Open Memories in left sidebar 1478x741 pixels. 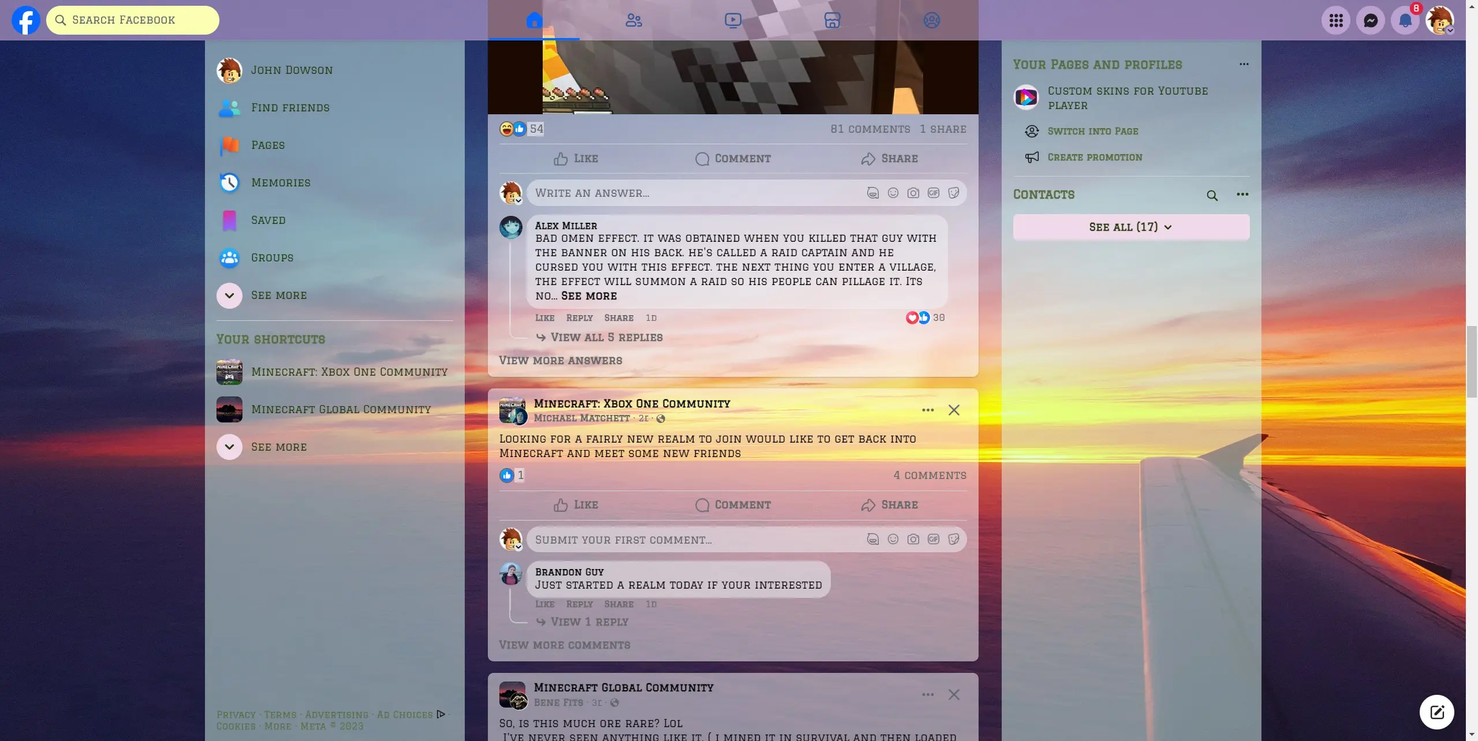pyautogui.click(x=335, y=183)
